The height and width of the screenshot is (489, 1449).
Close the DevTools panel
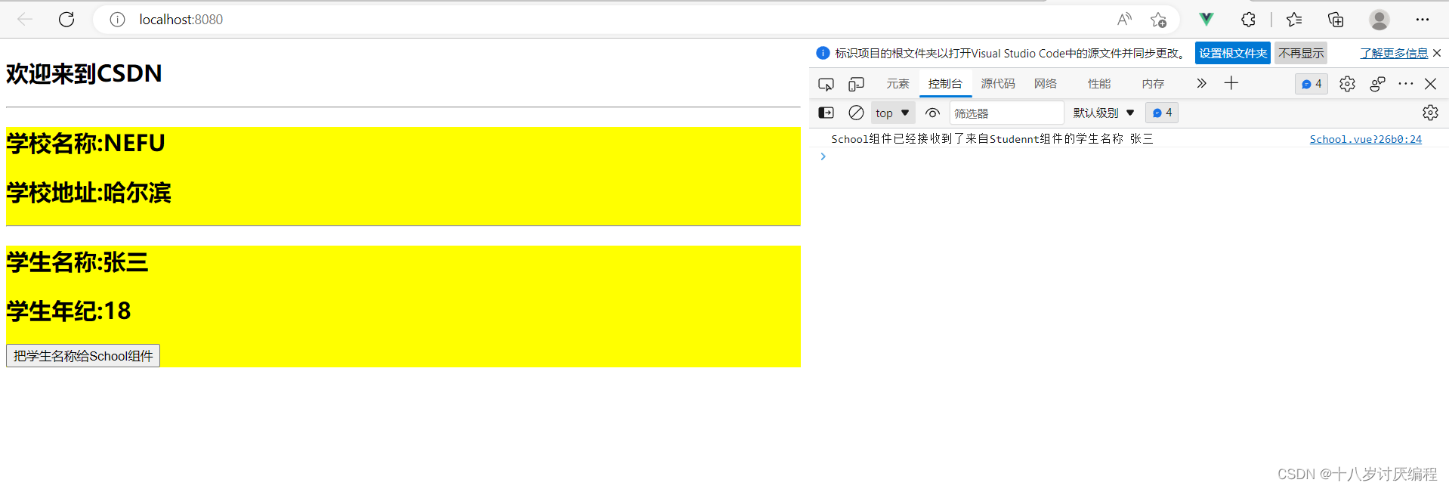(1431, 84)
